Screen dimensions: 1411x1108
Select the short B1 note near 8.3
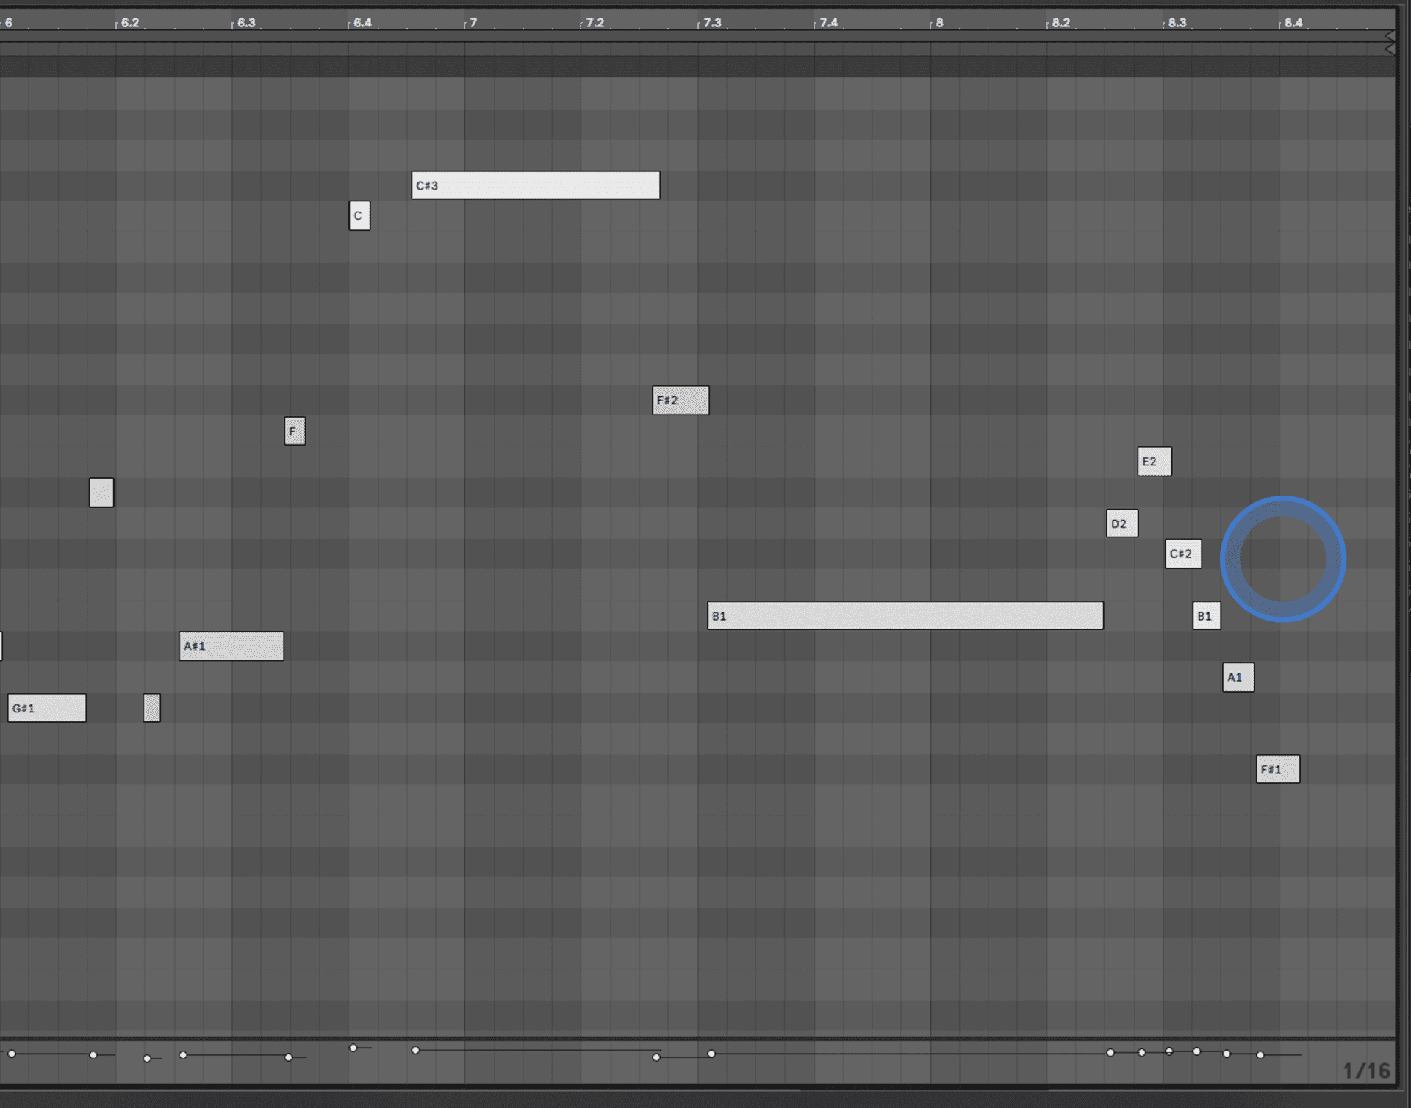[1207, 616]
